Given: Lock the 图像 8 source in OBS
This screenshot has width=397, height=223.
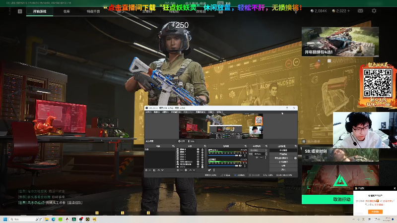Looking at the screenshot, I should 202,149.
